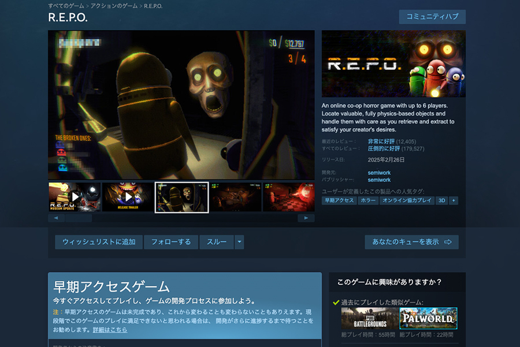Image resolution: width=520 pixels, height=347 pixels.
Task: Click the 早期アクセスゲーム heading
Action: (x=112, y=287)
